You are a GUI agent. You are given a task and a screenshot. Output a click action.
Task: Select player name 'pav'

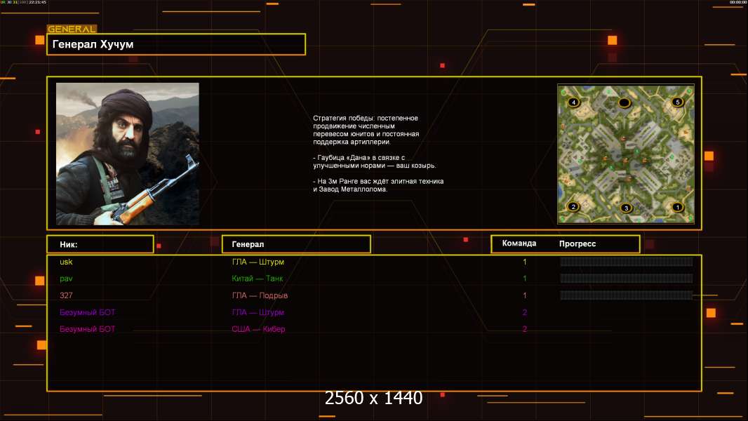tap(66, 279)
